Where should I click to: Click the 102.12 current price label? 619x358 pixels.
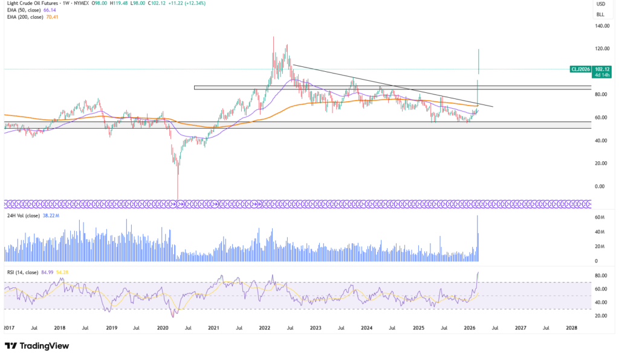[x=601, y=69]
